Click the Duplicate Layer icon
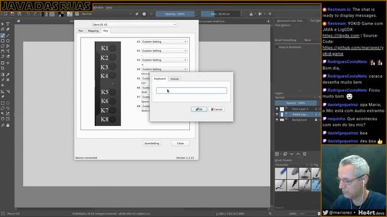The height and width of the screenshot is (217, 387). [285, 154]
